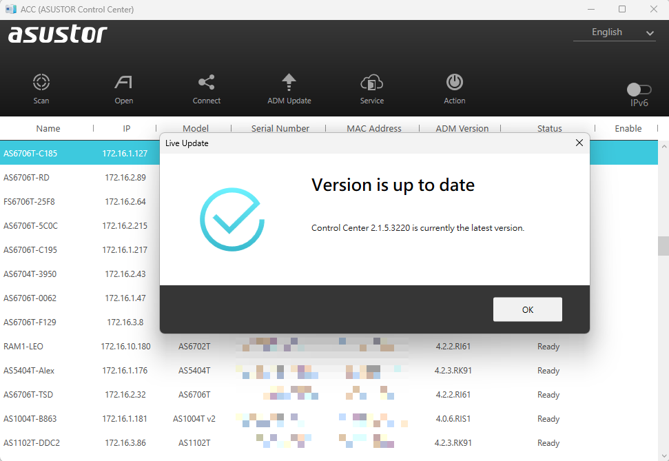Click the Service cloud icon
The image size is (669, 461).
coord(371,82)
